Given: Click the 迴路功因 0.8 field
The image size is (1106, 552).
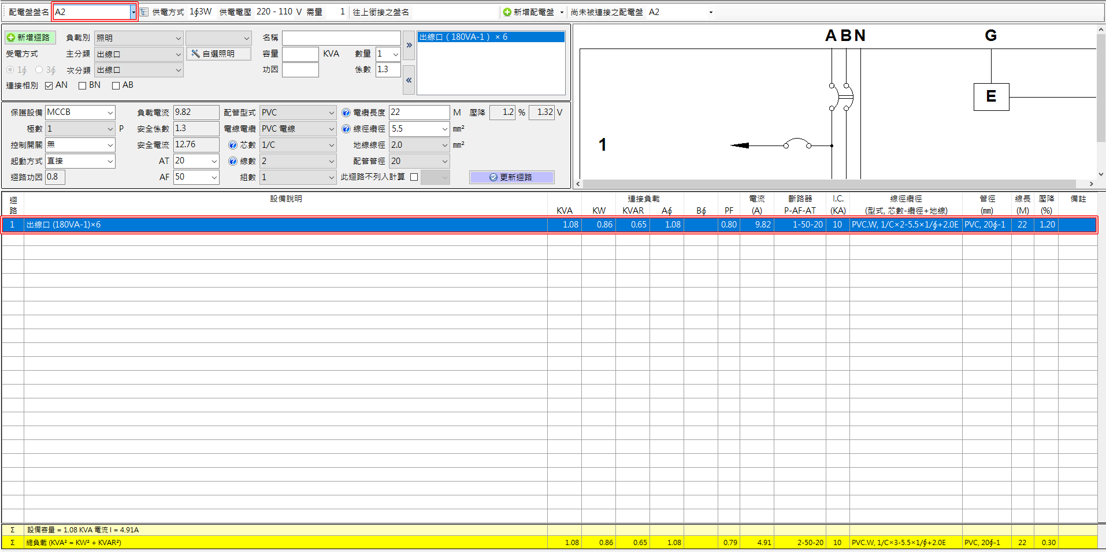Looking at the screenshot, I should 55,177.
